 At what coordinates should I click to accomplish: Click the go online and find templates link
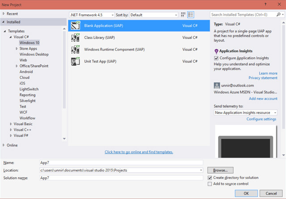point(139,152)
